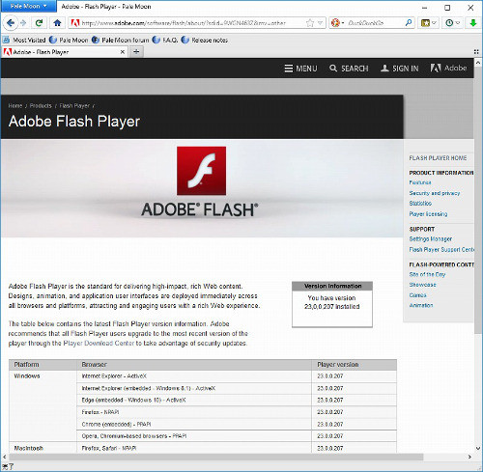483x472 pixels.
Task: Click the Adobe logo in header
Action: point(448,68)
